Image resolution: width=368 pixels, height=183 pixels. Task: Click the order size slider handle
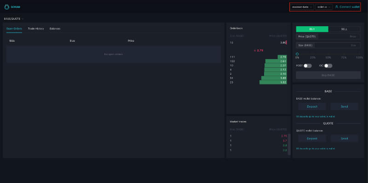[297, 54]
